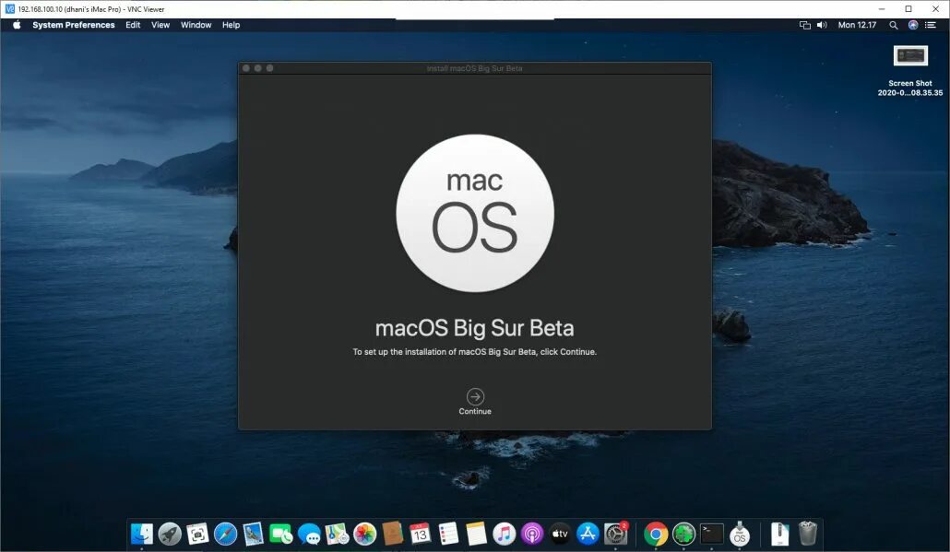Launch Google Chrome from the Dock
Viewport: 950px width, 552px height.
point(656,534)
